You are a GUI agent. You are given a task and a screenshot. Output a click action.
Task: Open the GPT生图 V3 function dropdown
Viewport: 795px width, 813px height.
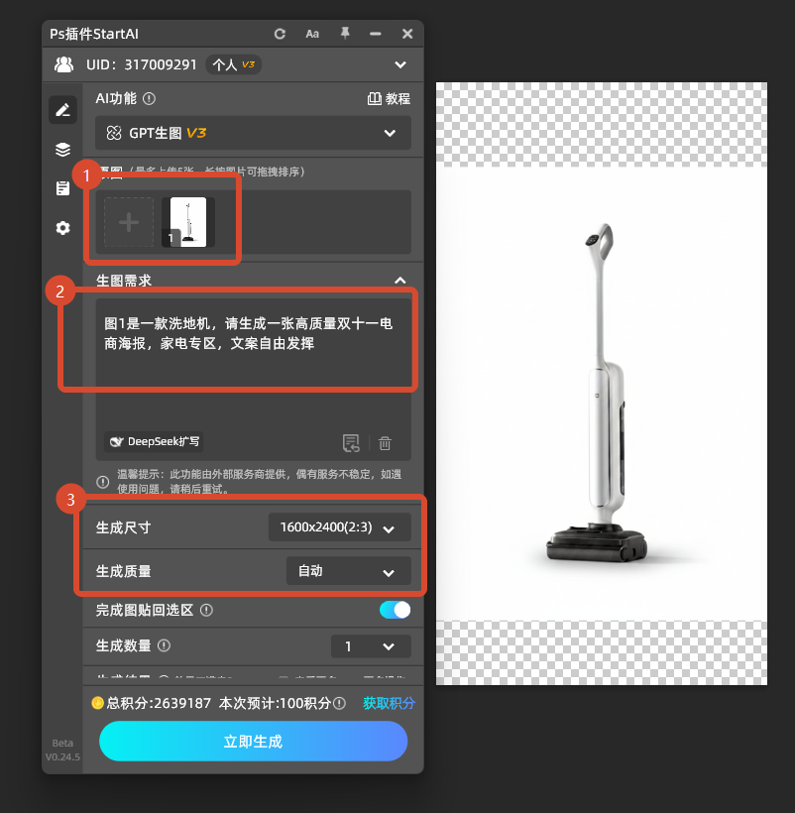253,133
